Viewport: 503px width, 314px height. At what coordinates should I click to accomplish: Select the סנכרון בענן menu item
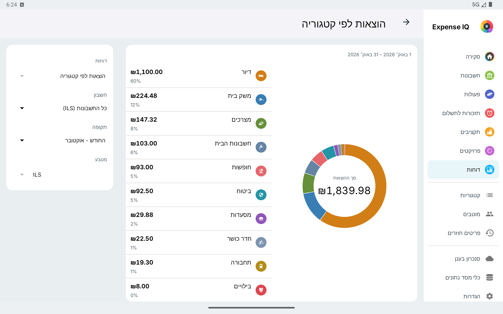463,259
